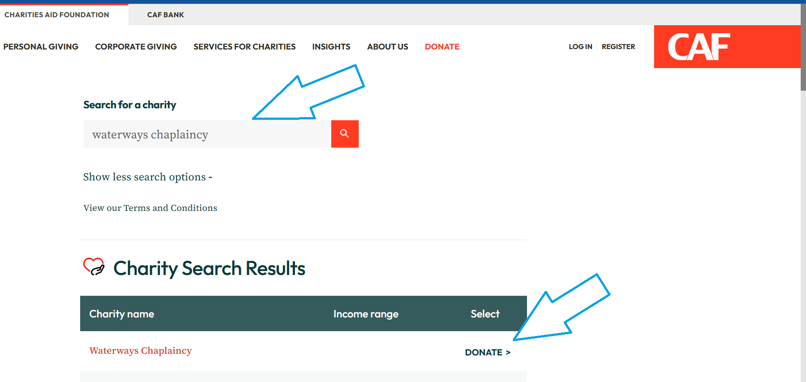Switch to the Charities Aid Foundation tab
The height and width of the screenshot is (382, 806).
click(57, 15)
